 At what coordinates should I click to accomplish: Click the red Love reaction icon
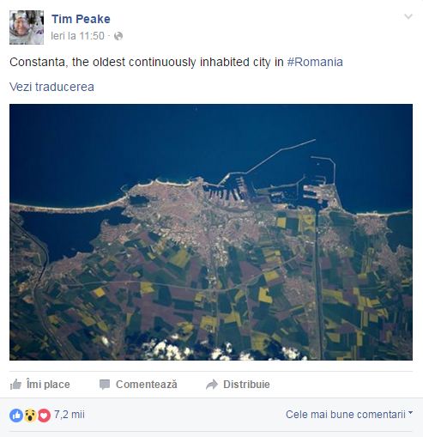44,416
